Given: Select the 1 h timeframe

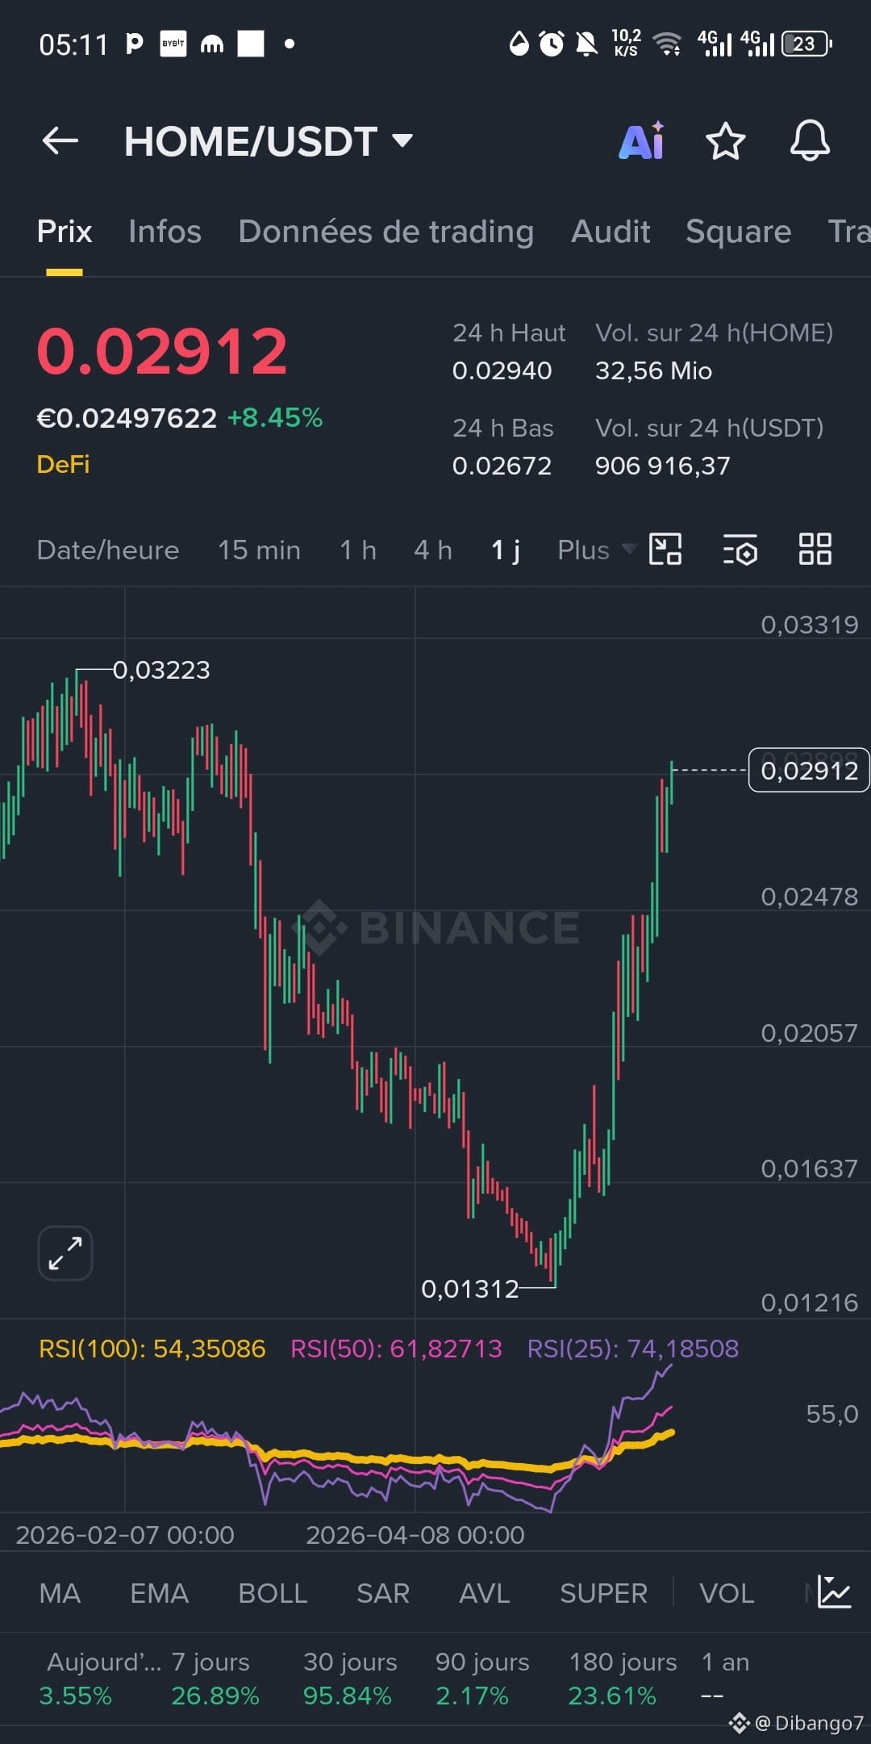Looking at the screenshot, I should point(358,550).
